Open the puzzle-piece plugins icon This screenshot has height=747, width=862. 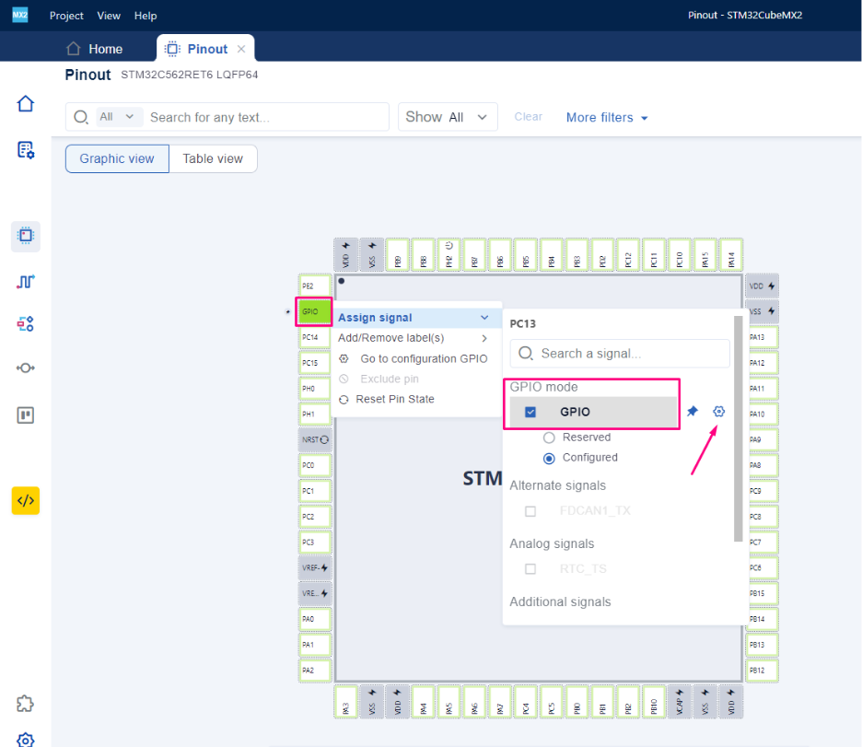click(25, 704)
